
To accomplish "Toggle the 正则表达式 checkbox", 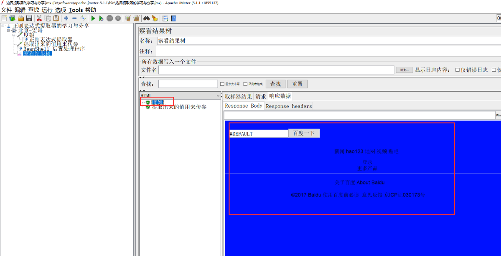I will click(245, 84).
